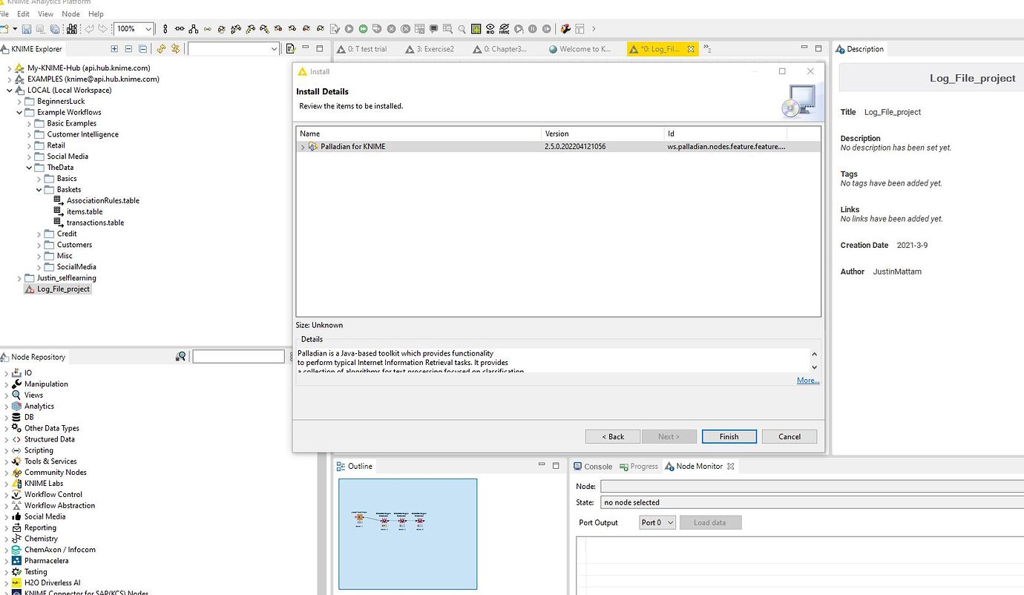This screenshot has width=1024, height=595.
Task: Click the transactions.table file icon
Action: pyautogui.click(x=59, y=223)
